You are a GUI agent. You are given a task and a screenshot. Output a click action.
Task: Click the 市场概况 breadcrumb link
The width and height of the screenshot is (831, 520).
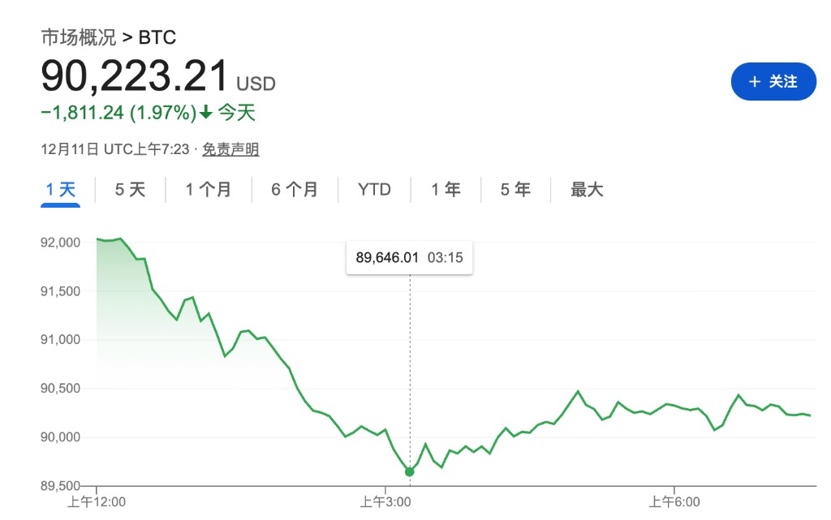point(78,37)
